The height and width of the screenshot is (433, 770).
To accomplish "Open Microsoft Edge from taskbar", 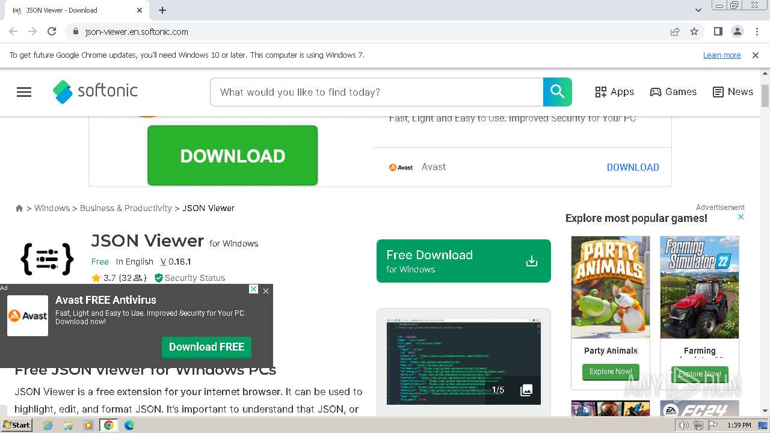I will tap(129, 425).
